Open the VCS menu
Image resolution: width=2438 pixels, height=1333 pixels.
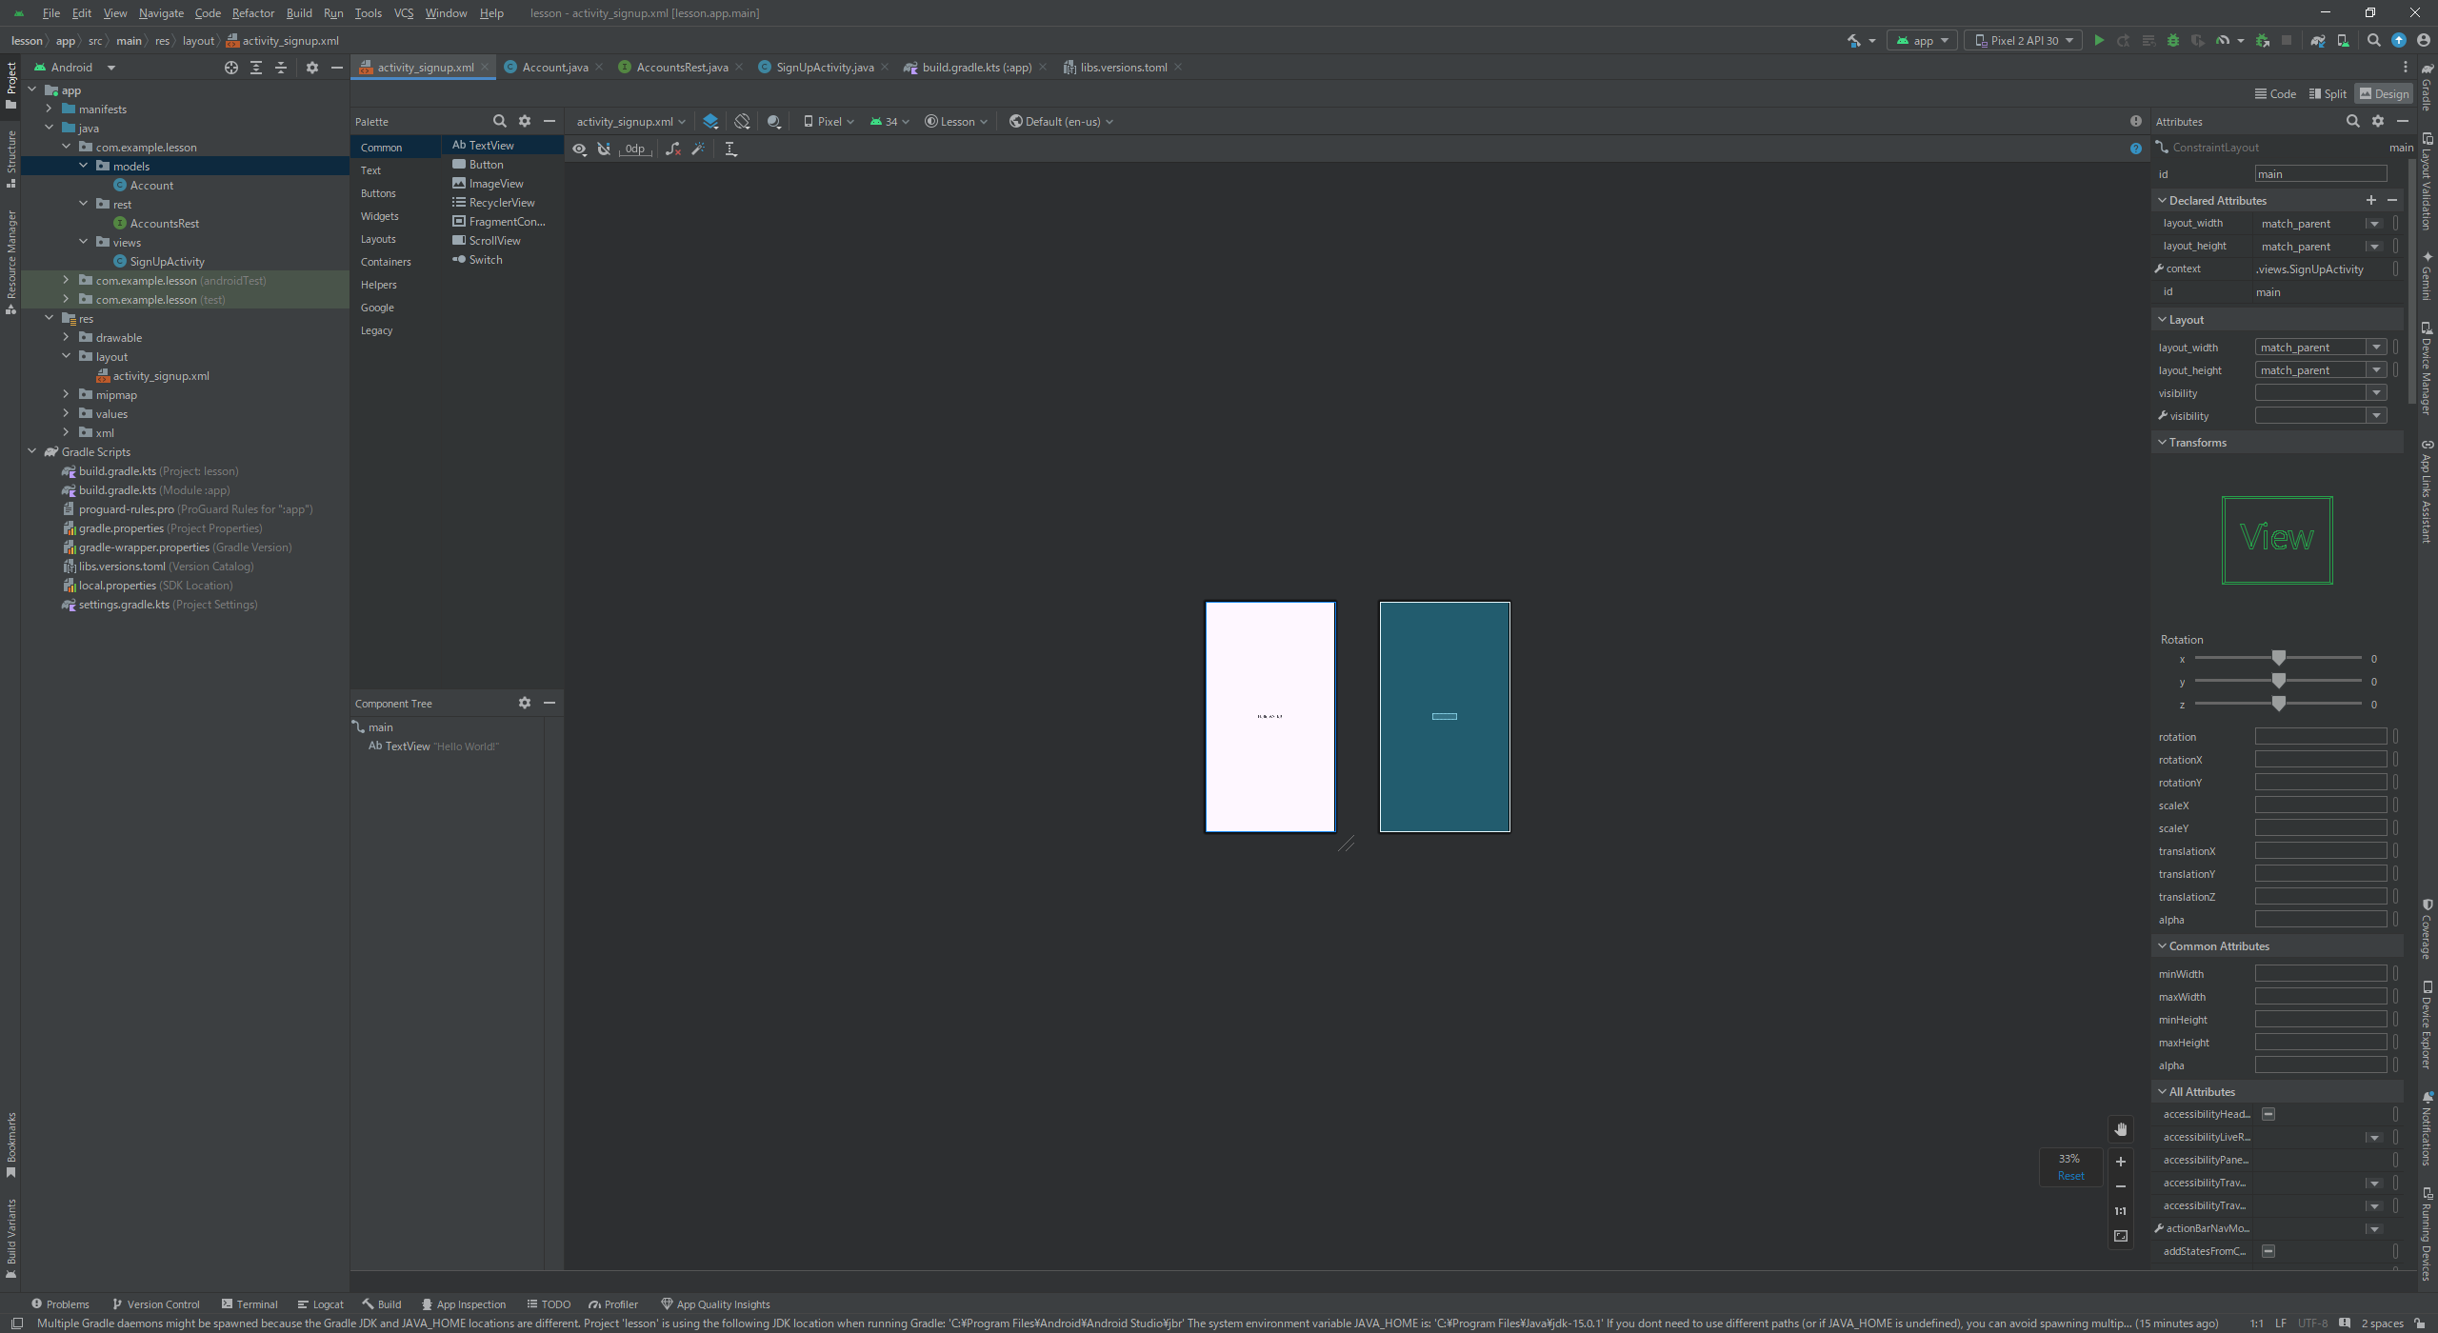point(404,13)
